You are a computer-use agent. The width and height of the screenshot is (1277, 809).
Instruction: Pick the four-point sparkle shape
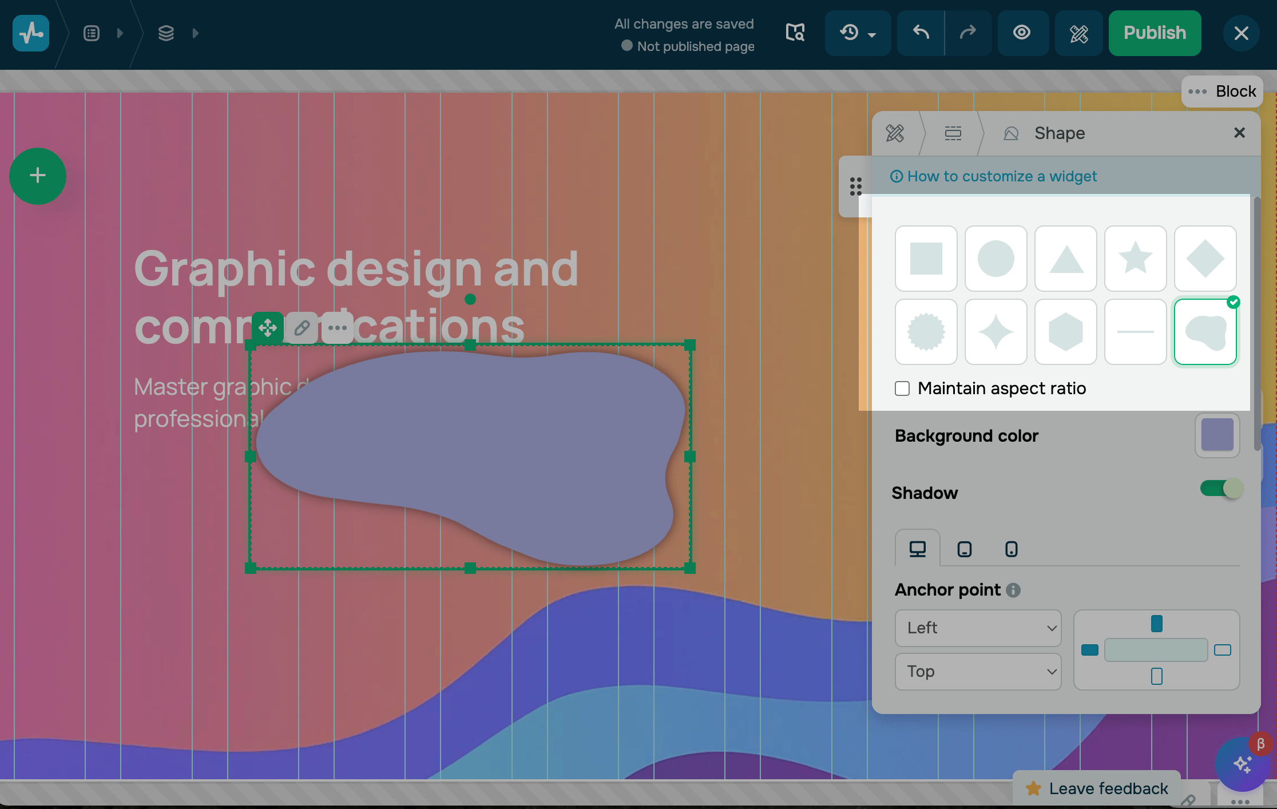[x=996, y=332]
